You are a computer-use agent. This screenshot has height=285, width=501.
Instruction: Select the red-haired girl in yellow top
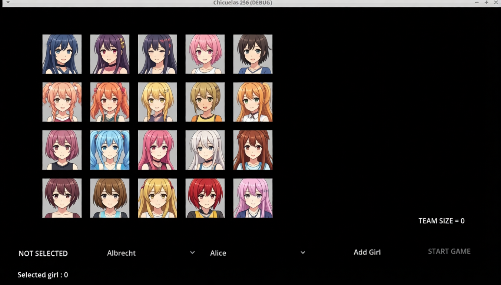point(205,198)
